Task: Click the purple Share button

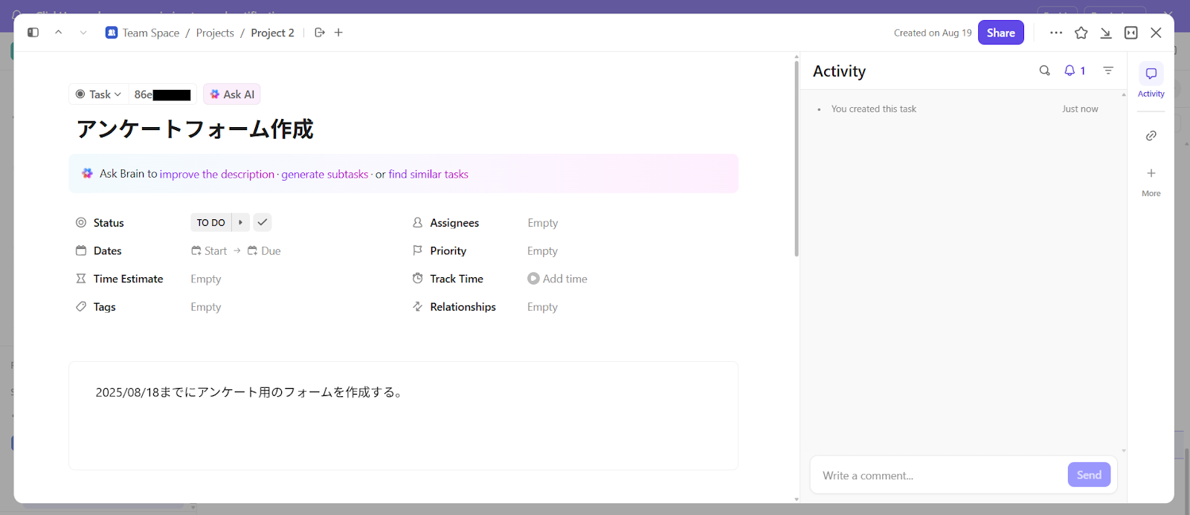Action: 1001,33
